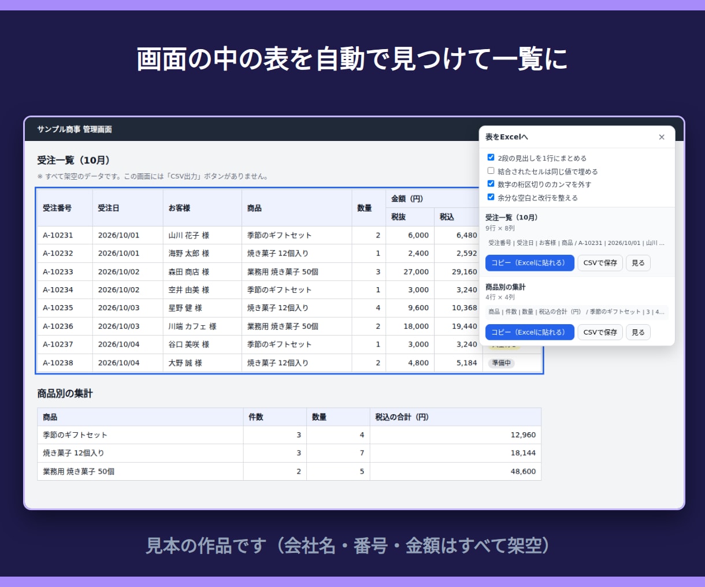This screenshot has height=587, width=705.
Task: Uncheck 2段の見出しを1行にまとめる option
Action: (x=491, y=157)
